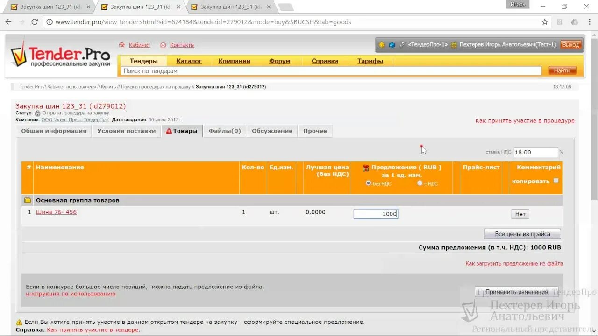Open the Chrome three-dot menu
598x336 pixels.
point(589,22)
